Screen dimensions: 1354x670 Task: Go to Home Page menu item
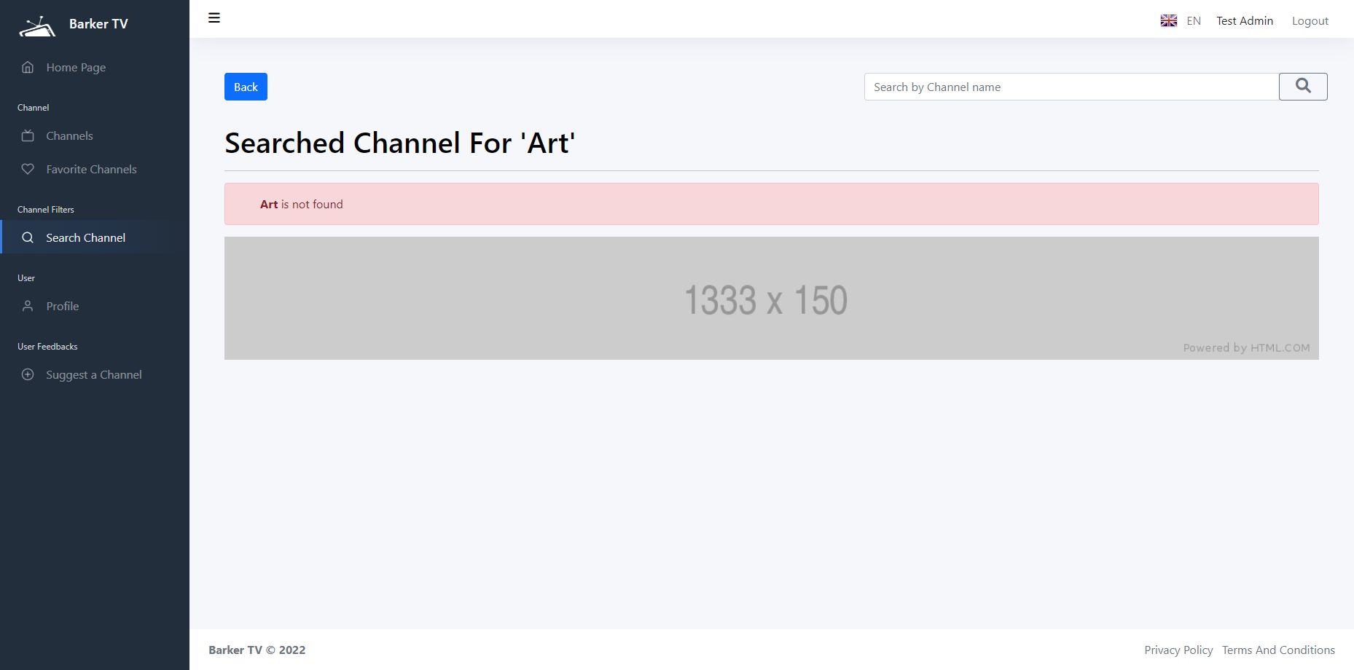pyautogui.click(x=76, y=68)
